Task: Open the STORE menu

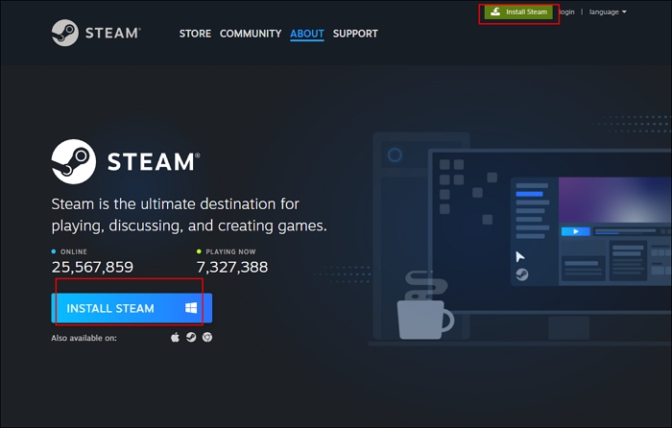Action: [195, 34]
